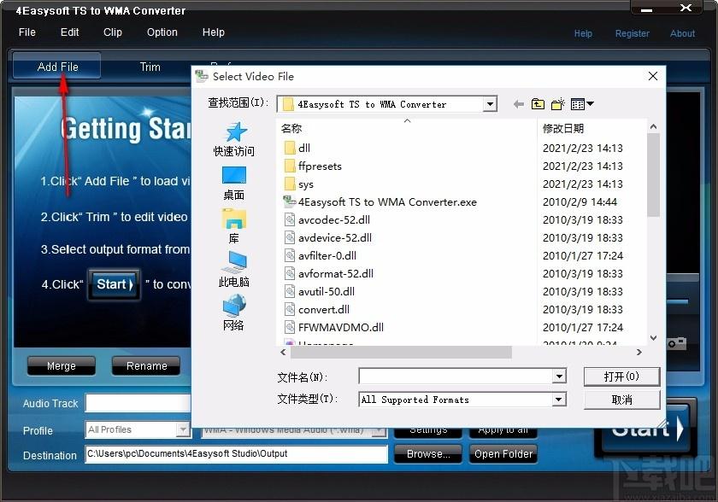The width and height of the screenshot is (718, 502).
Task: Minimize the converter main window
Action: (646, 9)
